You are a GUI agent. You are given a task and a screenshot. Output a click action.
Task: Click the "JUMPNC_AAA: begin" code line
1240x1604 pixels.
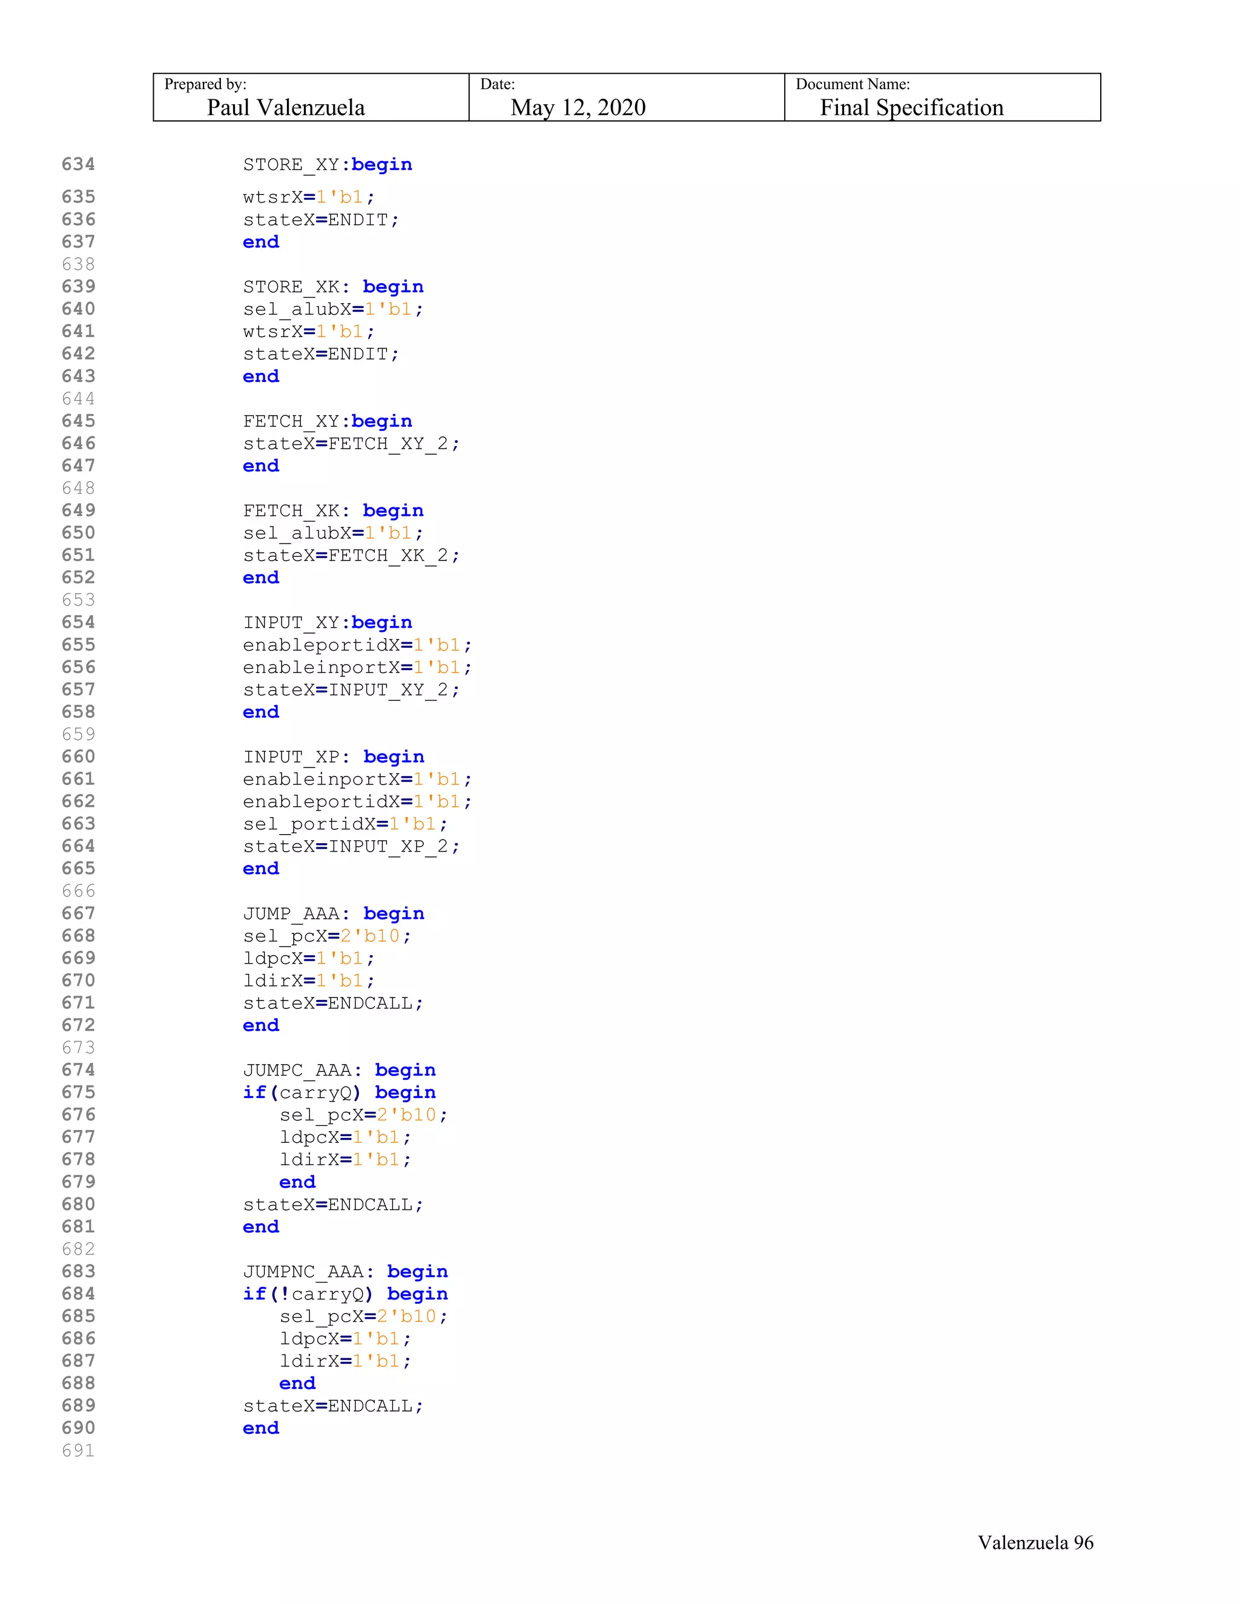[345, 1271]
